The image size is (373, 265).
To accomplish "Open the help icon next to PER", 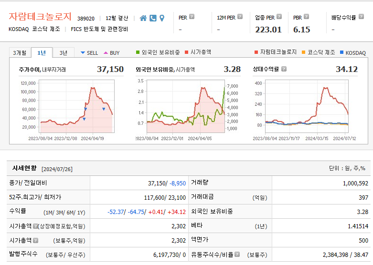I will [192, 17].
